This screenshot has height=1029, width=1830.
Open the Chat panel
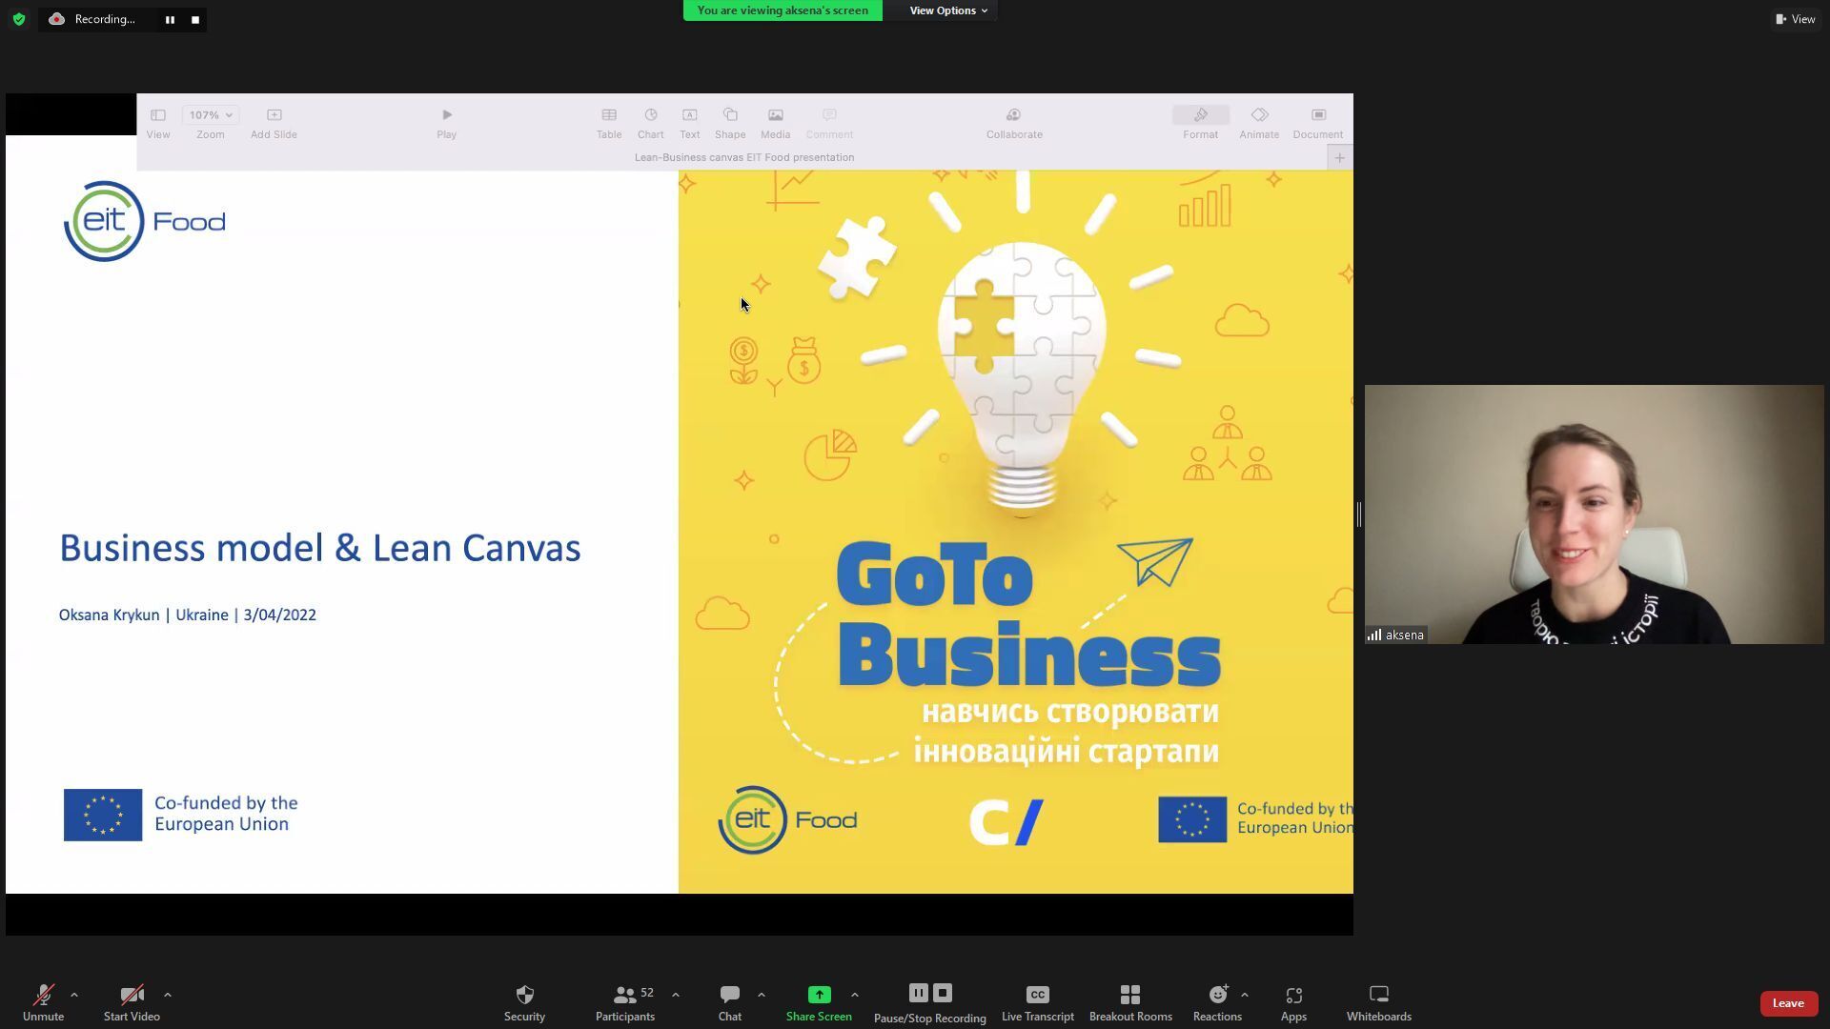(x=730, y=1003)
